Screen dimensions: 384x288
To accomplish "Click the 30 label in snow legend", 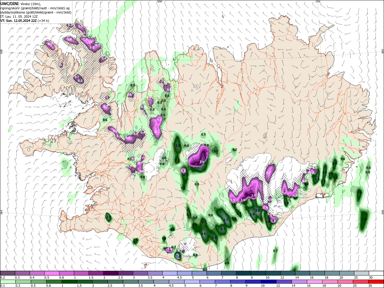I will coord(371,277).
